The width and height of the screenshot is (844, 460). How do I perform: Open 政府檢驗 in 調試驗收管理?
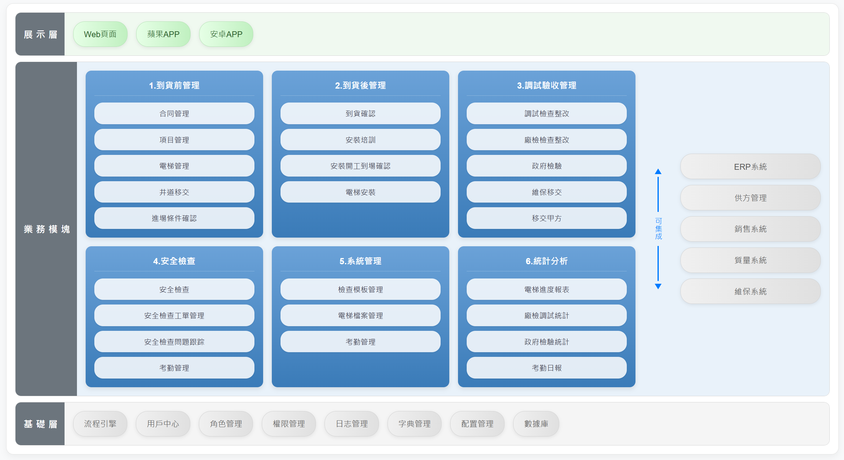[546, 166]
